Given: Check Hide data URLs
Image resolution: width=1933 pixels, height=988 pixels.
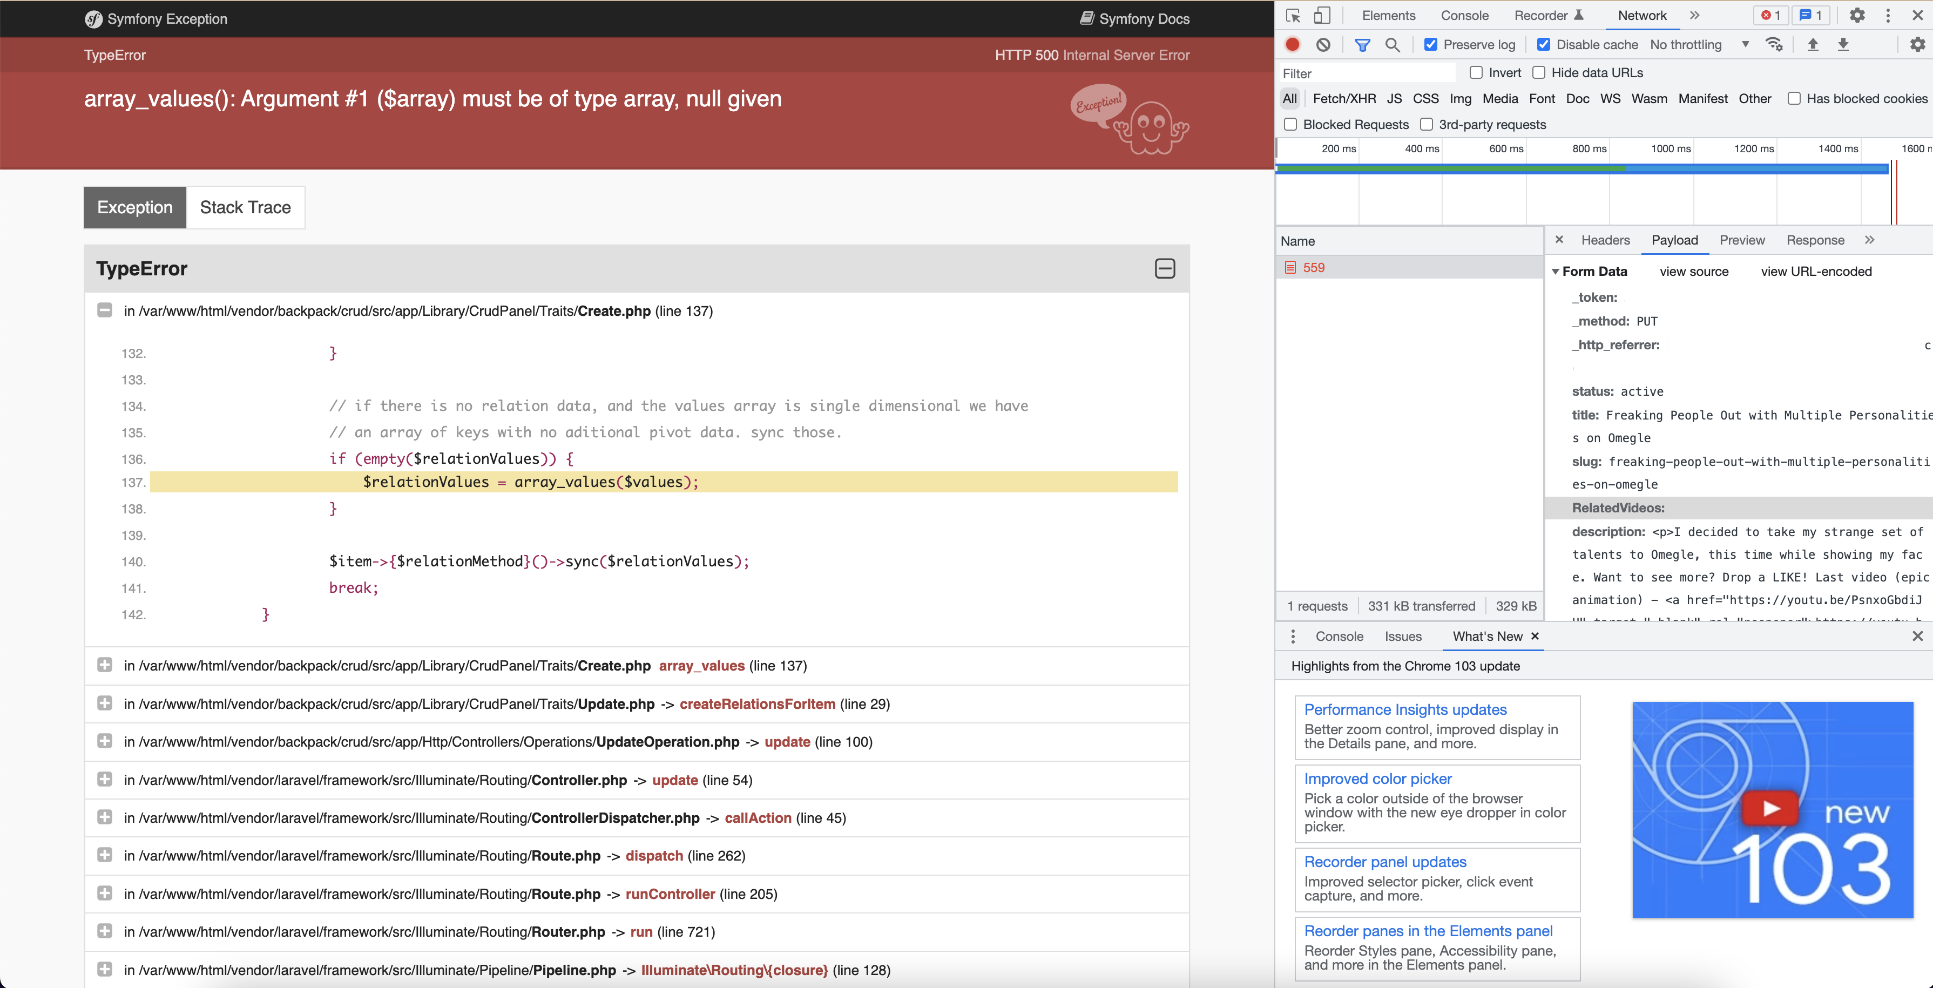Looking at the screenshot, I should 1539,72.
